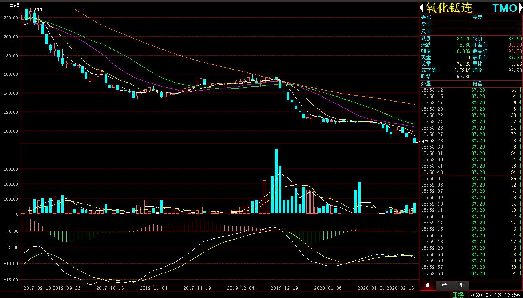Click the left arrow beside 氧化铥连 title
The image size is (523, 298).
point(422,8)
